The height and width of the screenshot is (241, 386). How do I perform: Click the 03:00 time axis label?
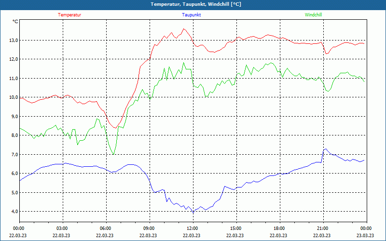pos(62,228)
